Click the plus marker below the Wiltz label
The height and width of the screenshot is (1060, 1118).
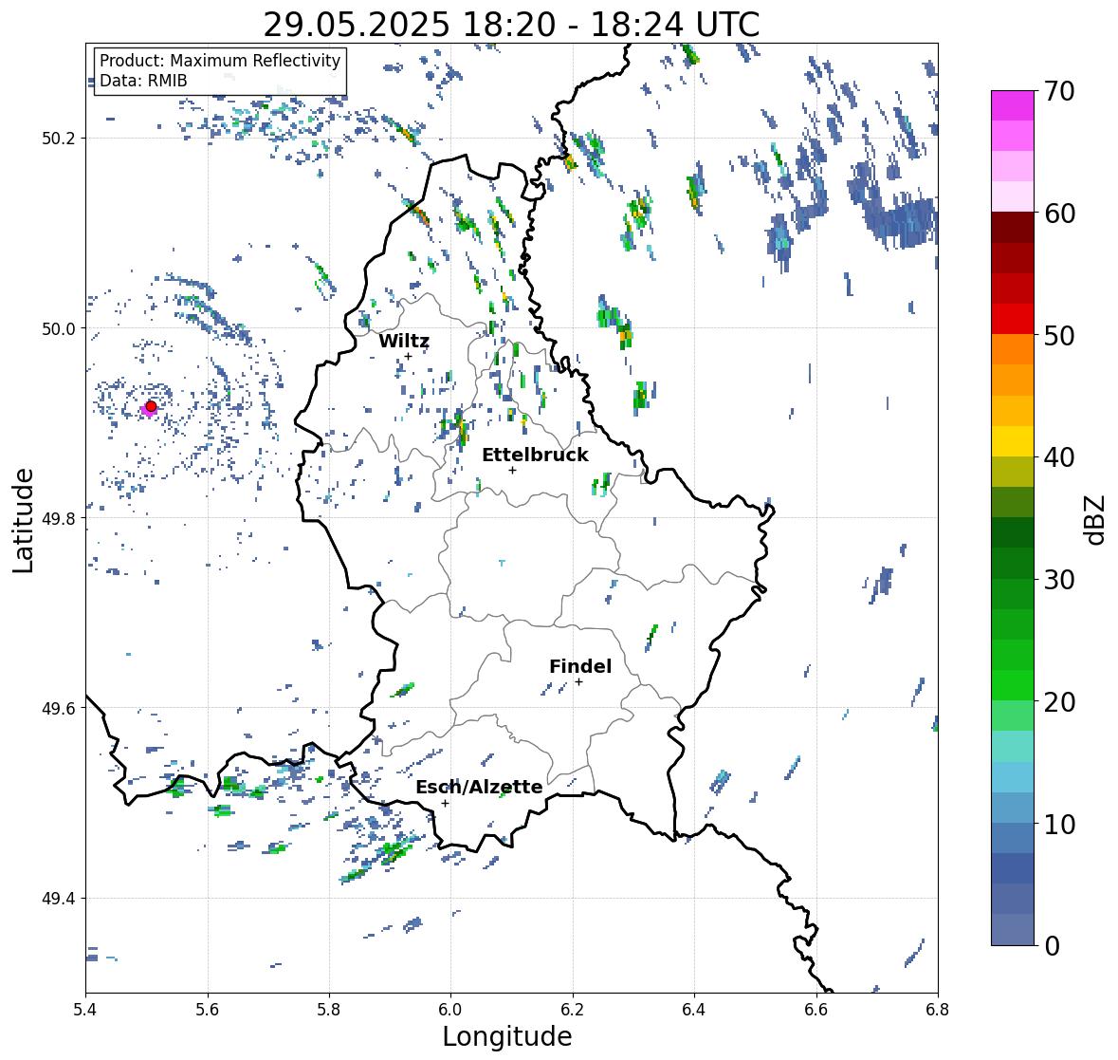408,357
